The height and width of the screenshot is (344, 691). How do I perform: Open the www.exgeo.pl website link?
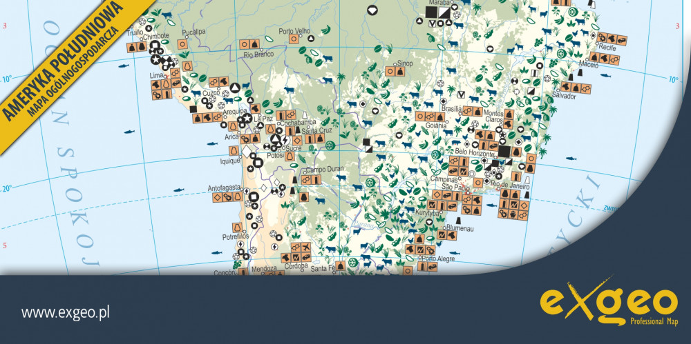pyautogui.click(x=65, y=313)
